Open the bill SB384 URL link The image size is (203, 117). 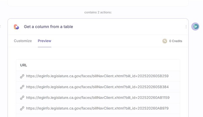(x=97, y=87)
